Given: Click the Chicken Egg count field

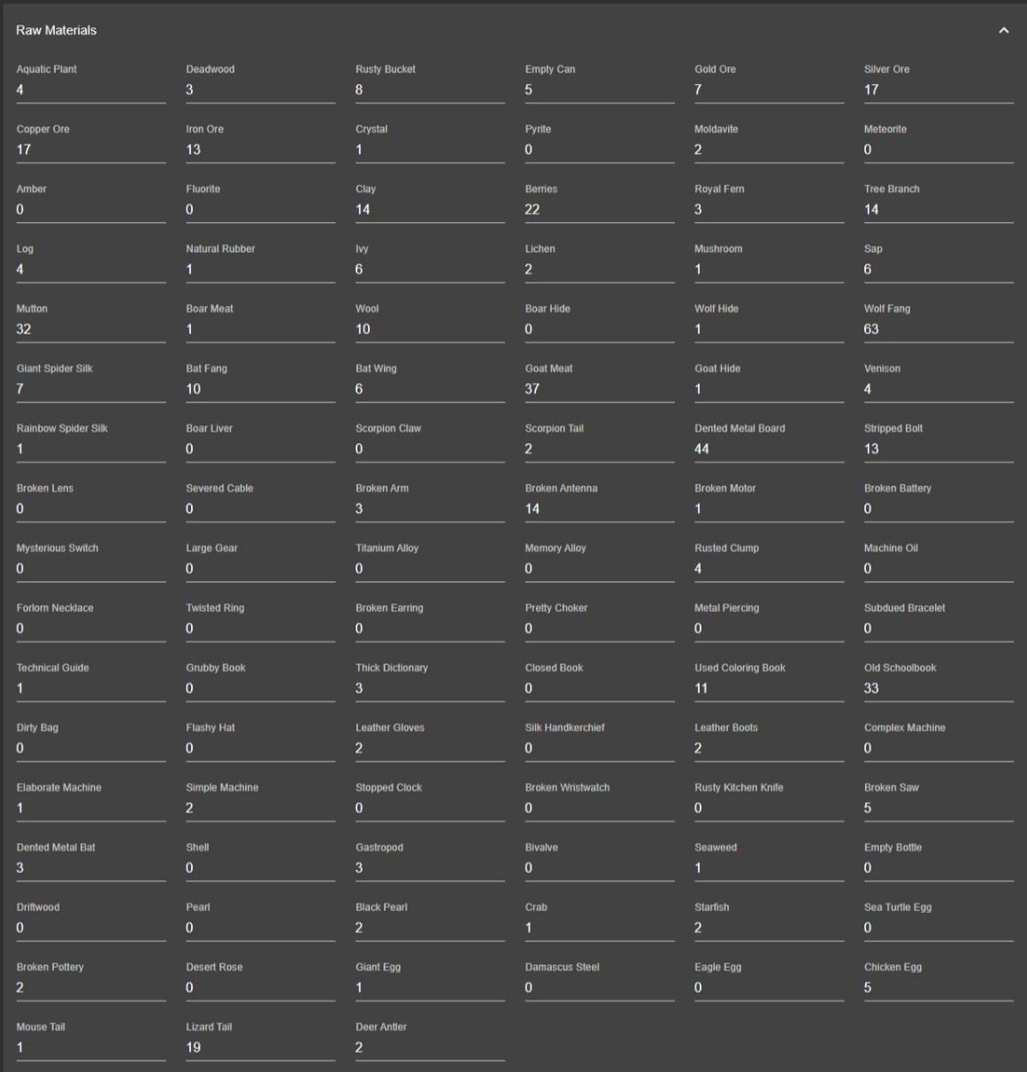Looking at the screenshot, I should click(938, 988).
